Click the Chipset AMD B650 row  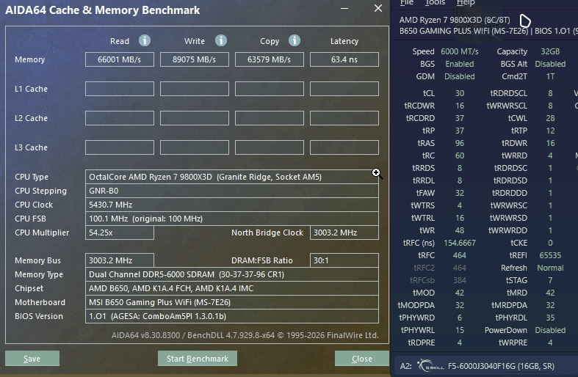[232, 289]
